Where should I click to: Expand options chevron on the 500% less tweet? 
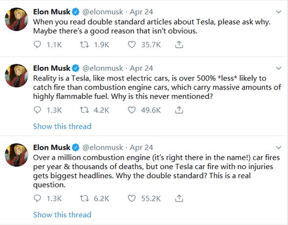pos(279,68)
